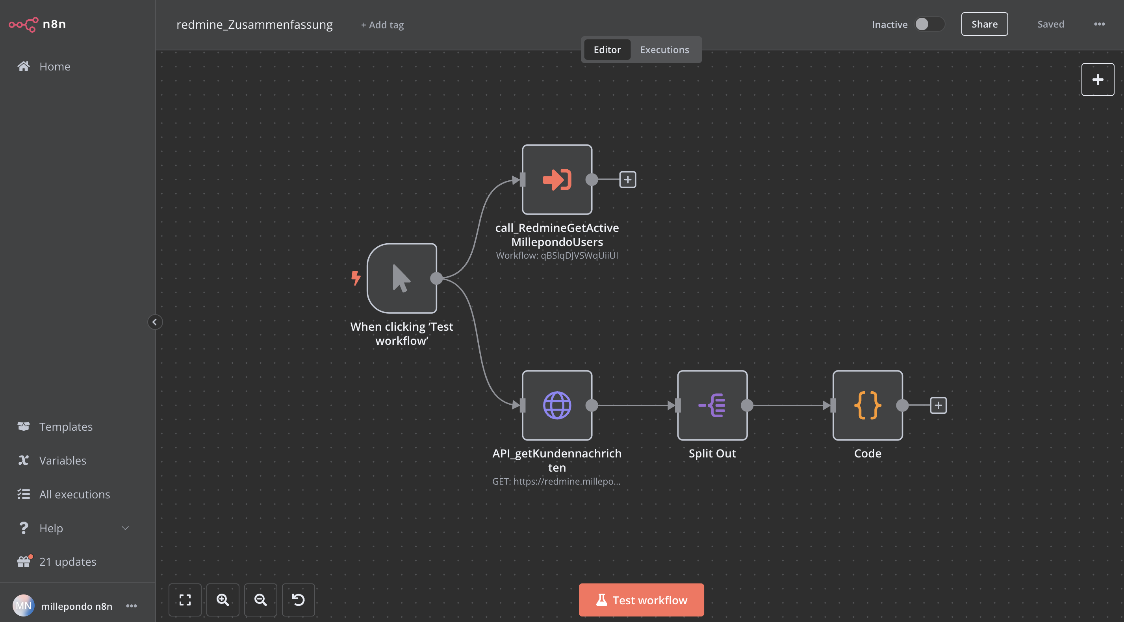This screenshot has width=1124, height=622.
Task: Select the API_getKundennachrichten HTTP globe node
Action: pyautogui.click(x=557, y=405)
